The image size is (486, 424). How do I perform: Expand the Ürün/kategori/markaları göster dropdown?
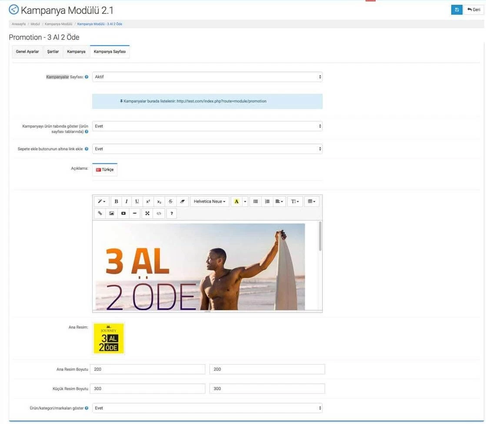207,408
